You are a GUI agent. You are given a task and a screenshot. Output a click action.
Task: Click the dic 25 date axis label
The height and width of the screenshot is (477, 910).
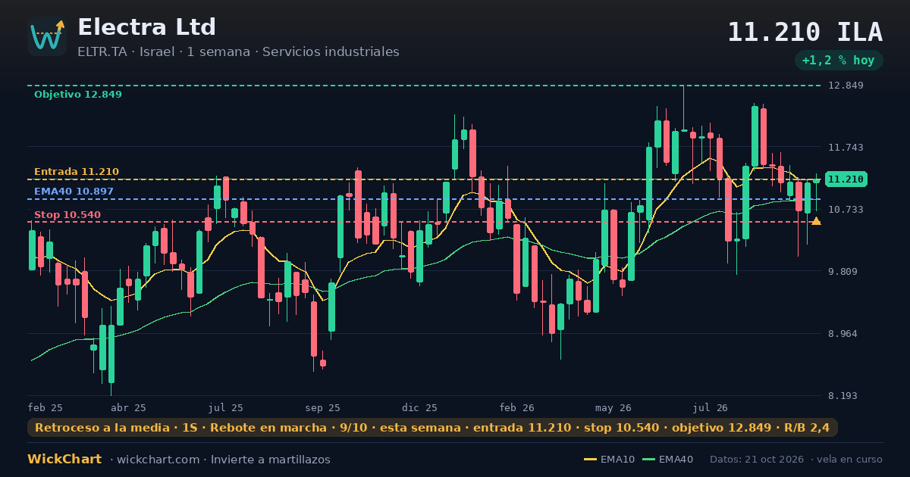[419, 407]
